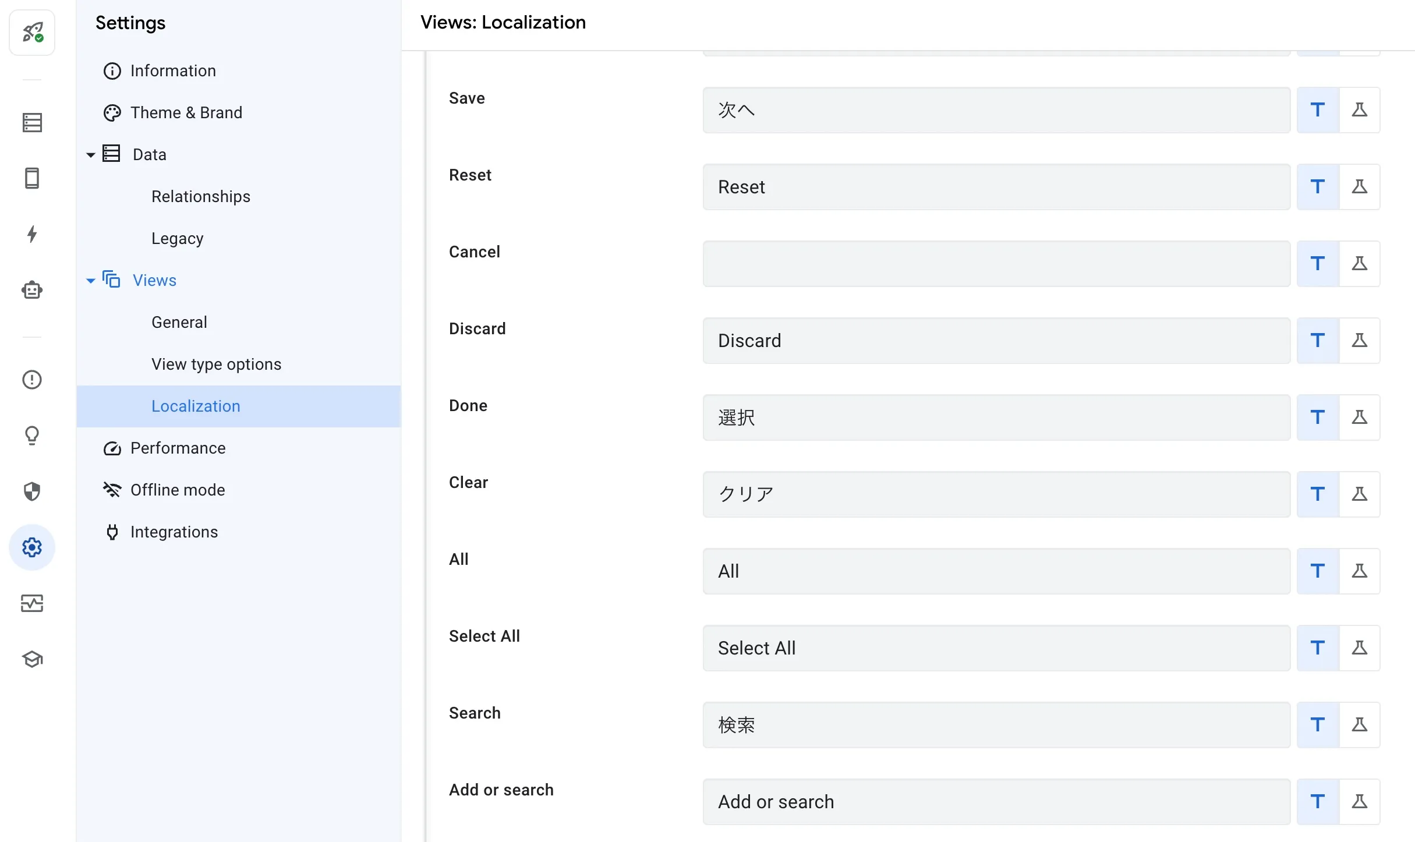This screenshot has width=1415, height=842.
Task: Open Automation lightning bolt icon
Action: click(32, 234)
